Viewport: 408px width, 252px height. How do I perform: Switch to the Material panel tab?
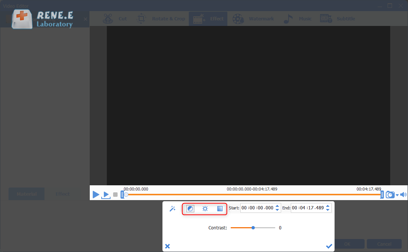pos(27,194)
